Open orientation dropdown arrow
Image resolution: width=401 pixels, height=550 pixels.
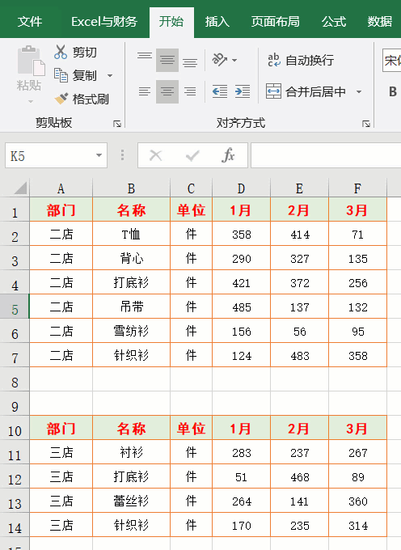point(234,61)
